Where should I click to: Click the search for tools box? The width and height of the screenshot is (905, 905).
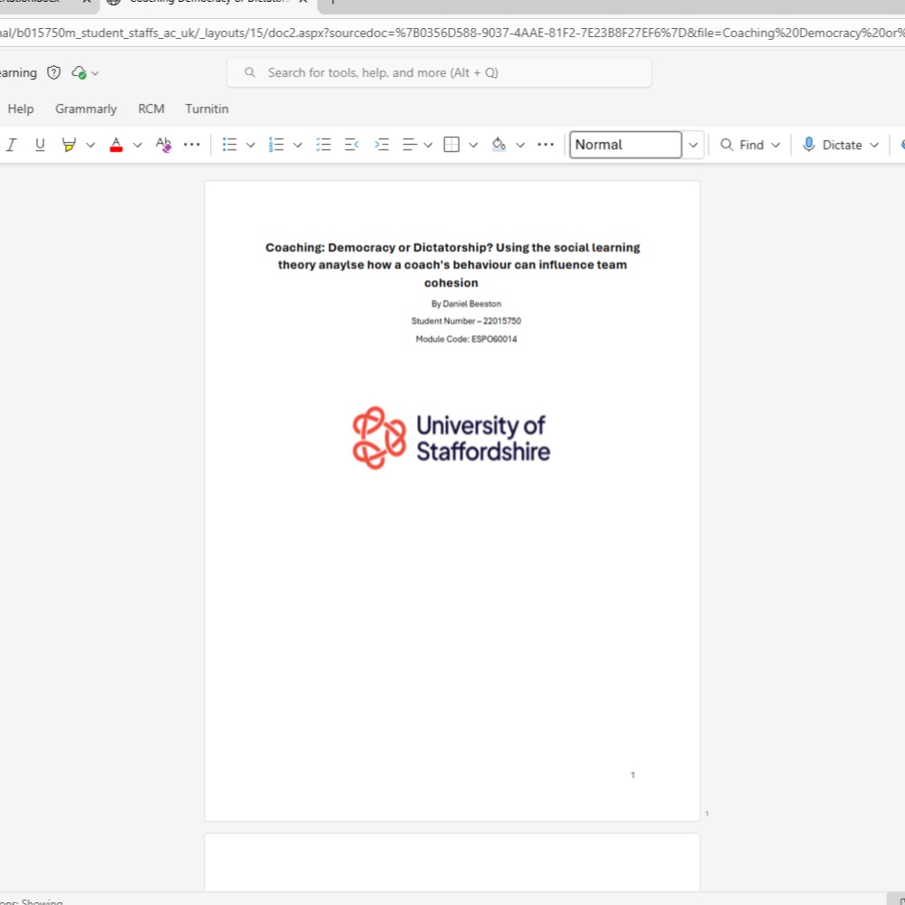coord(439,72)
